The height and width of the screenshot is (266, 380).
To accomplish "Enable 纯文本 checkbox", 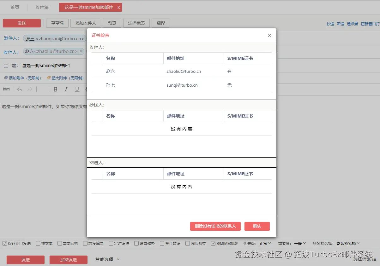I will click(38, 243).
